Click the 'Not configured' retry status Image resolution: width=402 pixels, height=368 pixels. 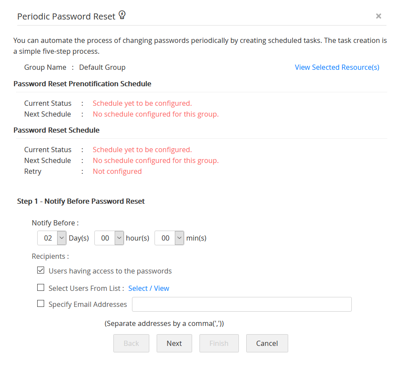(117, 171)
